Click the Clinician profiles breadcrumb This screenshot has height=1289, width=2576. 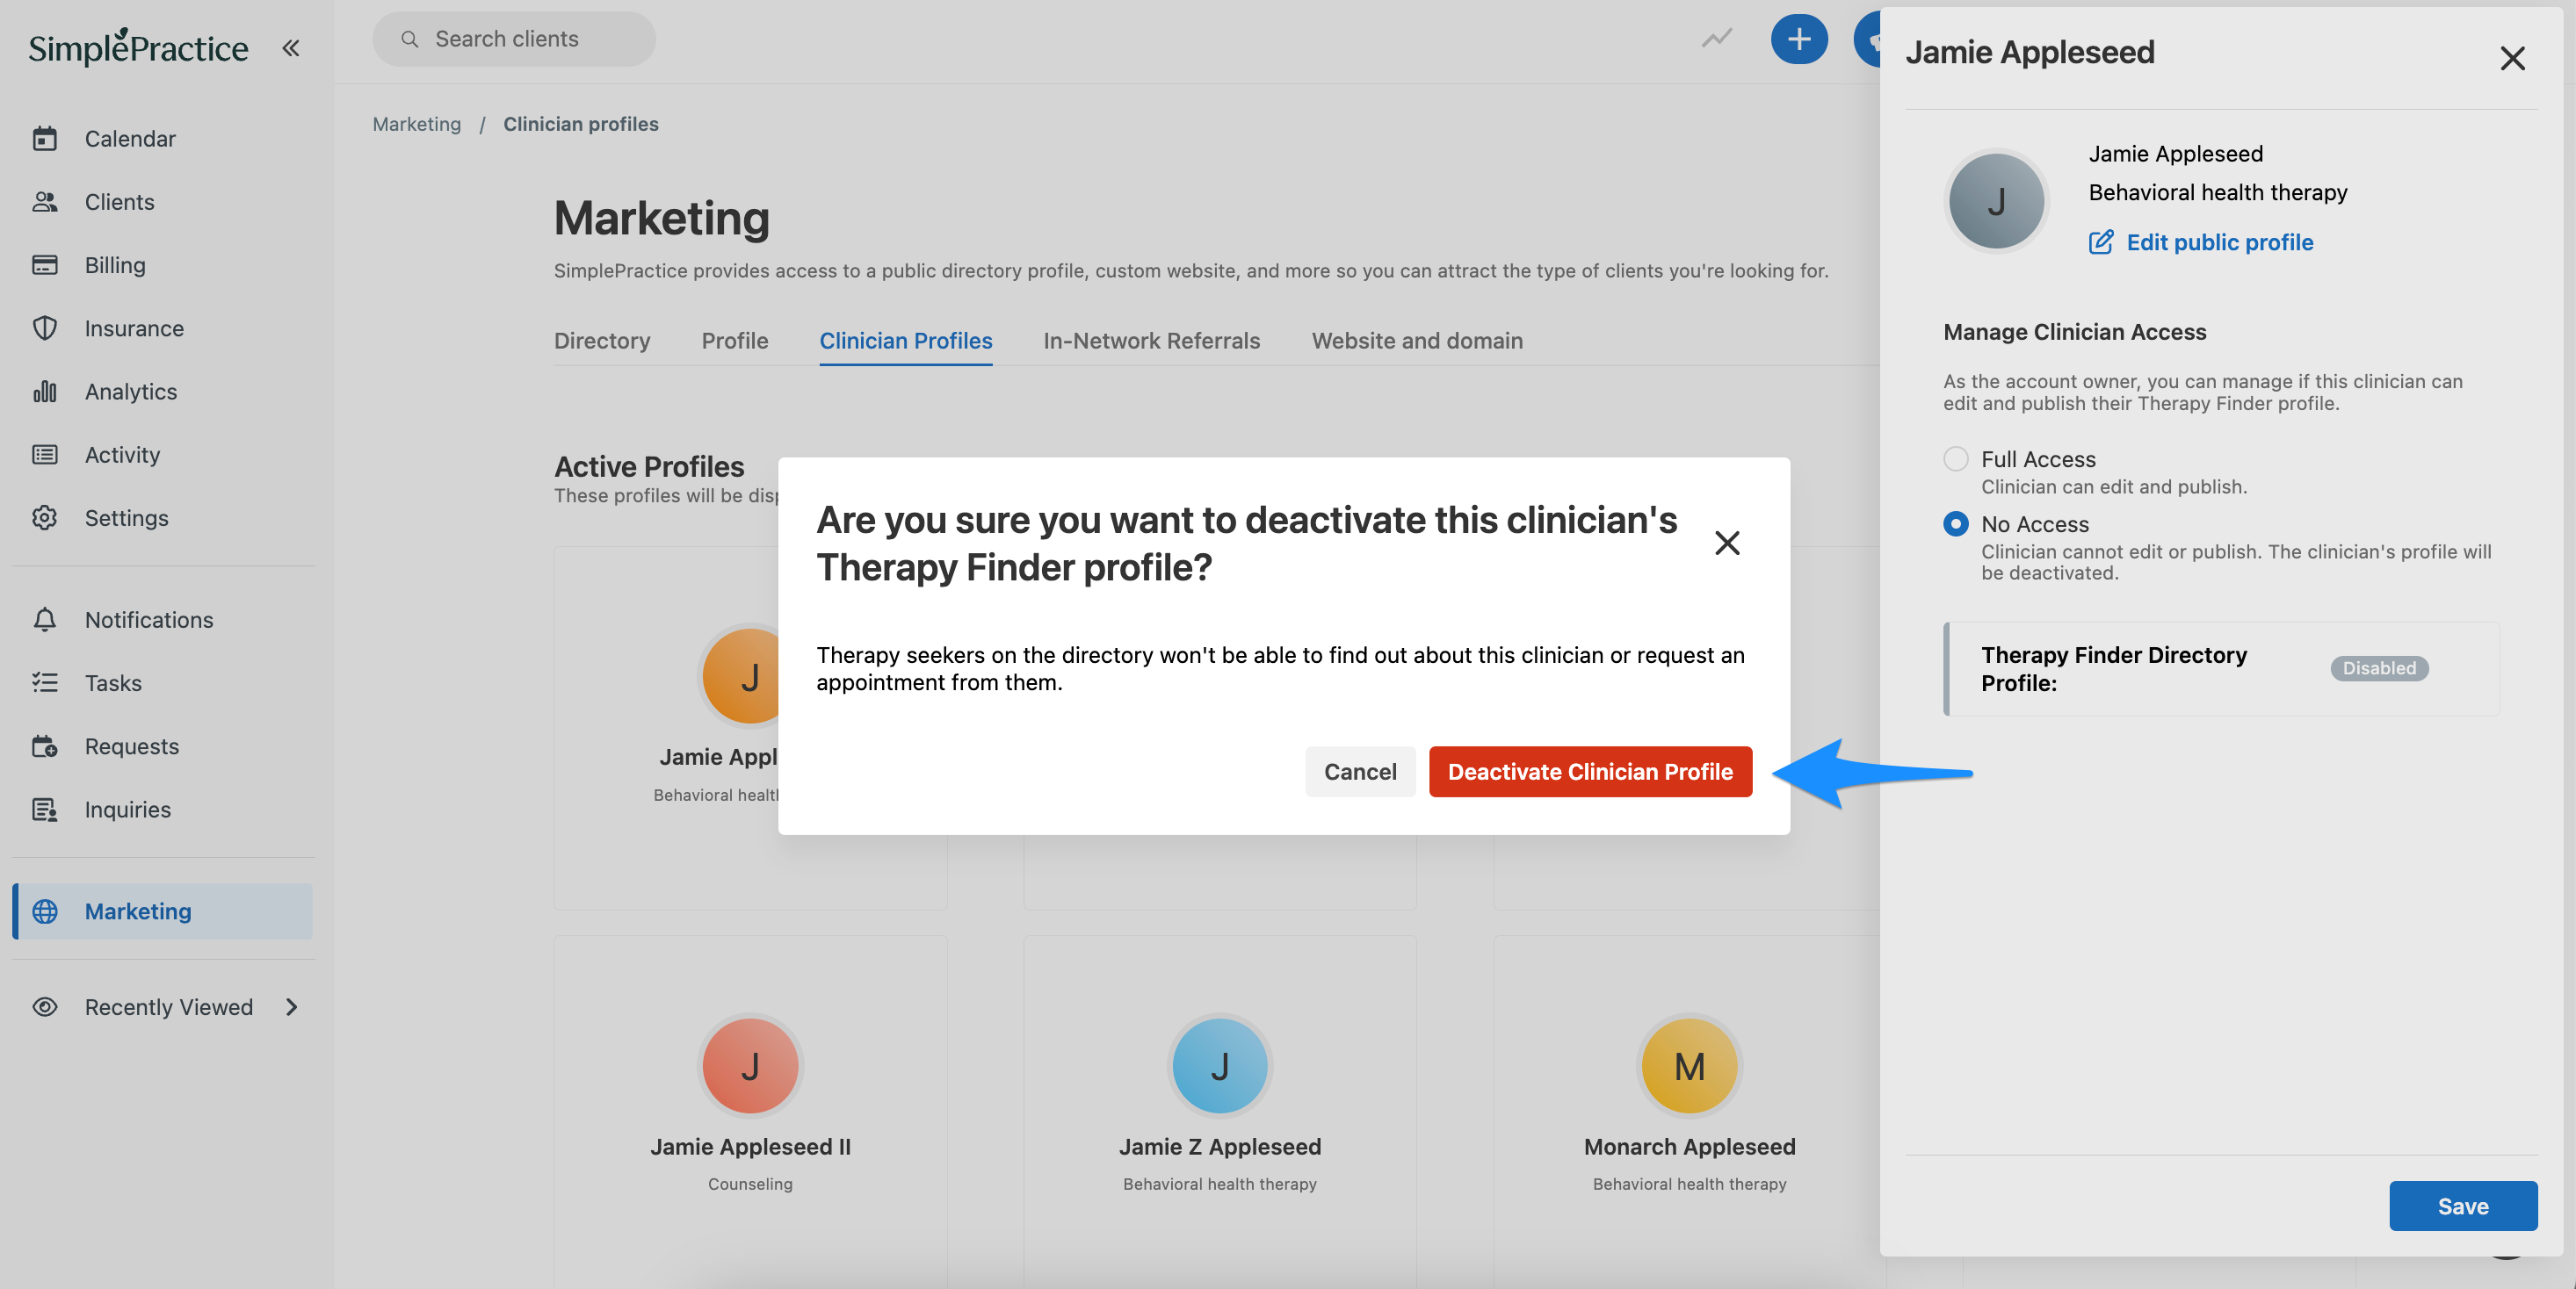581,124
